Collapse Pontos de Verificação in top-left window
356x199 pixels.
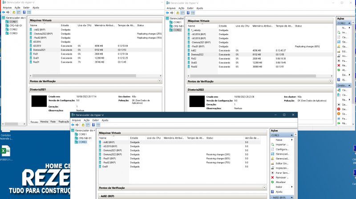[159, 81]
